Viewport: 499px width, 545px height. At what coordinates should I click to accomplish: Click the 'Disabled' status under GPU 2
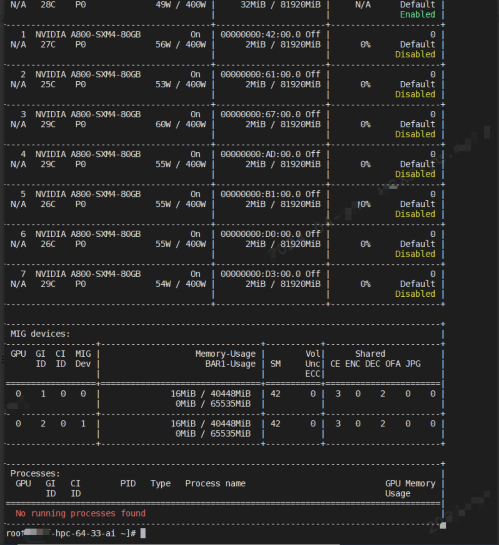[415, 95]
